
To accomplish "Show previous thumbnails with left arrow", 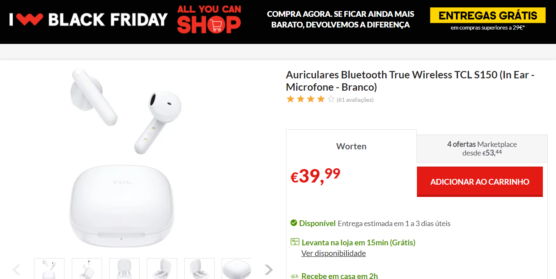I will click(x=16, y=270).
